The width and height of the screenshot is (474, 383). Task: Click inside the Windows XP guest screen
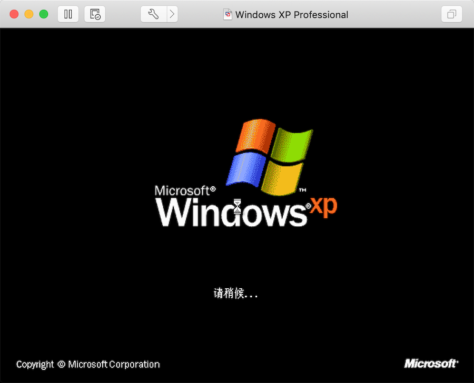pyautogui.click(x=237, y=205)
